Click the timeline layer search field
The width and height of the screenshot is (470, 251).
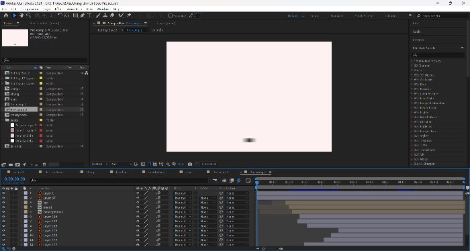pos(120,181)
